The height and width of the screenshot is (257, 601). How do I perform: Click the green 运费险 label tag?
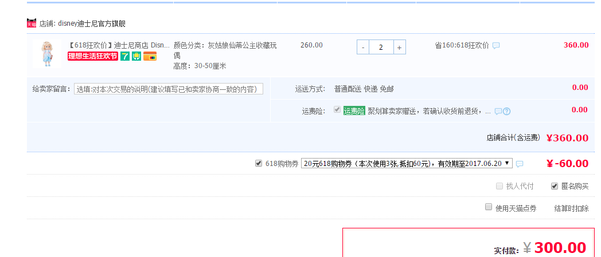click(x=354, y=111)
